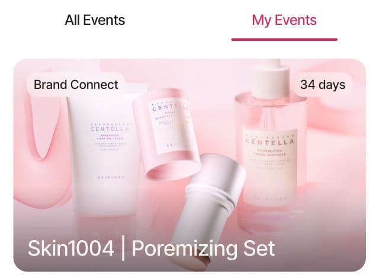Click the CENTELLA label on ampoule bottle

[x=270, y=141]
